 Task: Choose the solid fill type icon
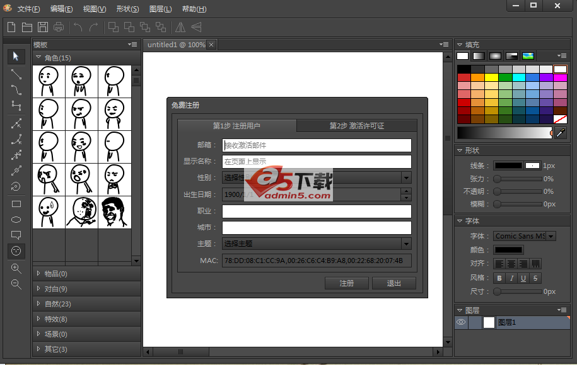click(x=463, y=56)
